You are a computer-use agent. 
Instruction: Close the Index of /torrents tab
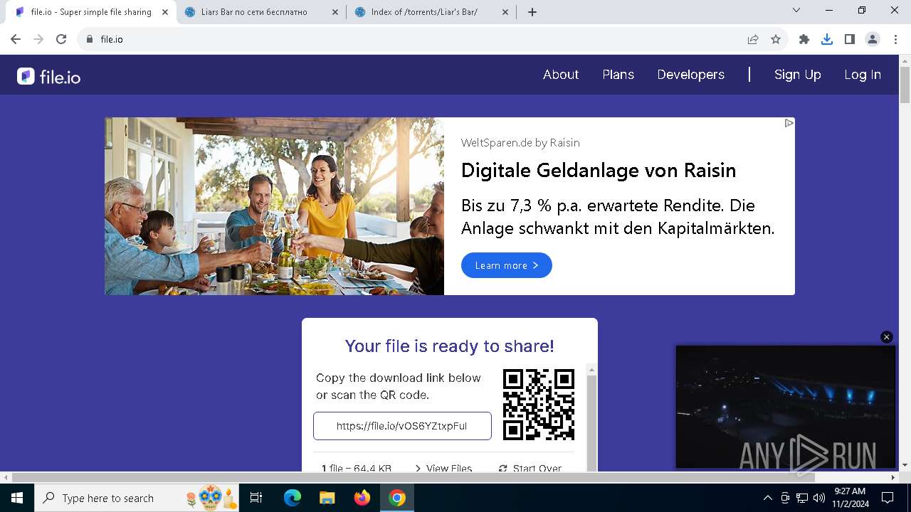click(x=506, y=12)
